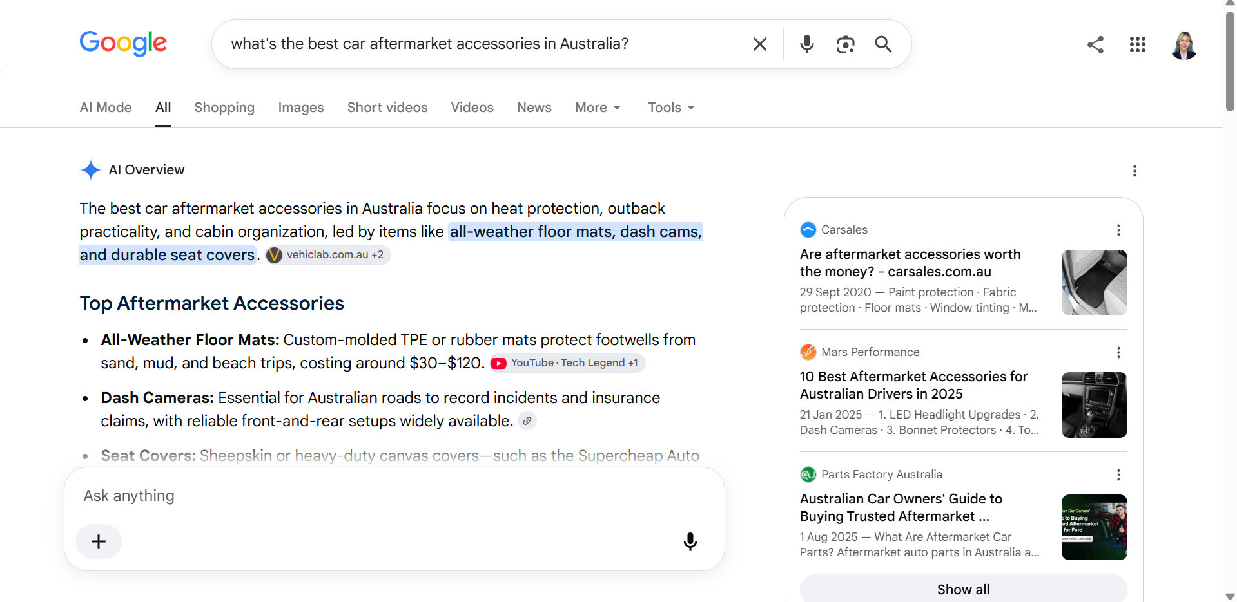The image size is (1237, 602).
Task: Select the All tab
Action: (163, 108)
